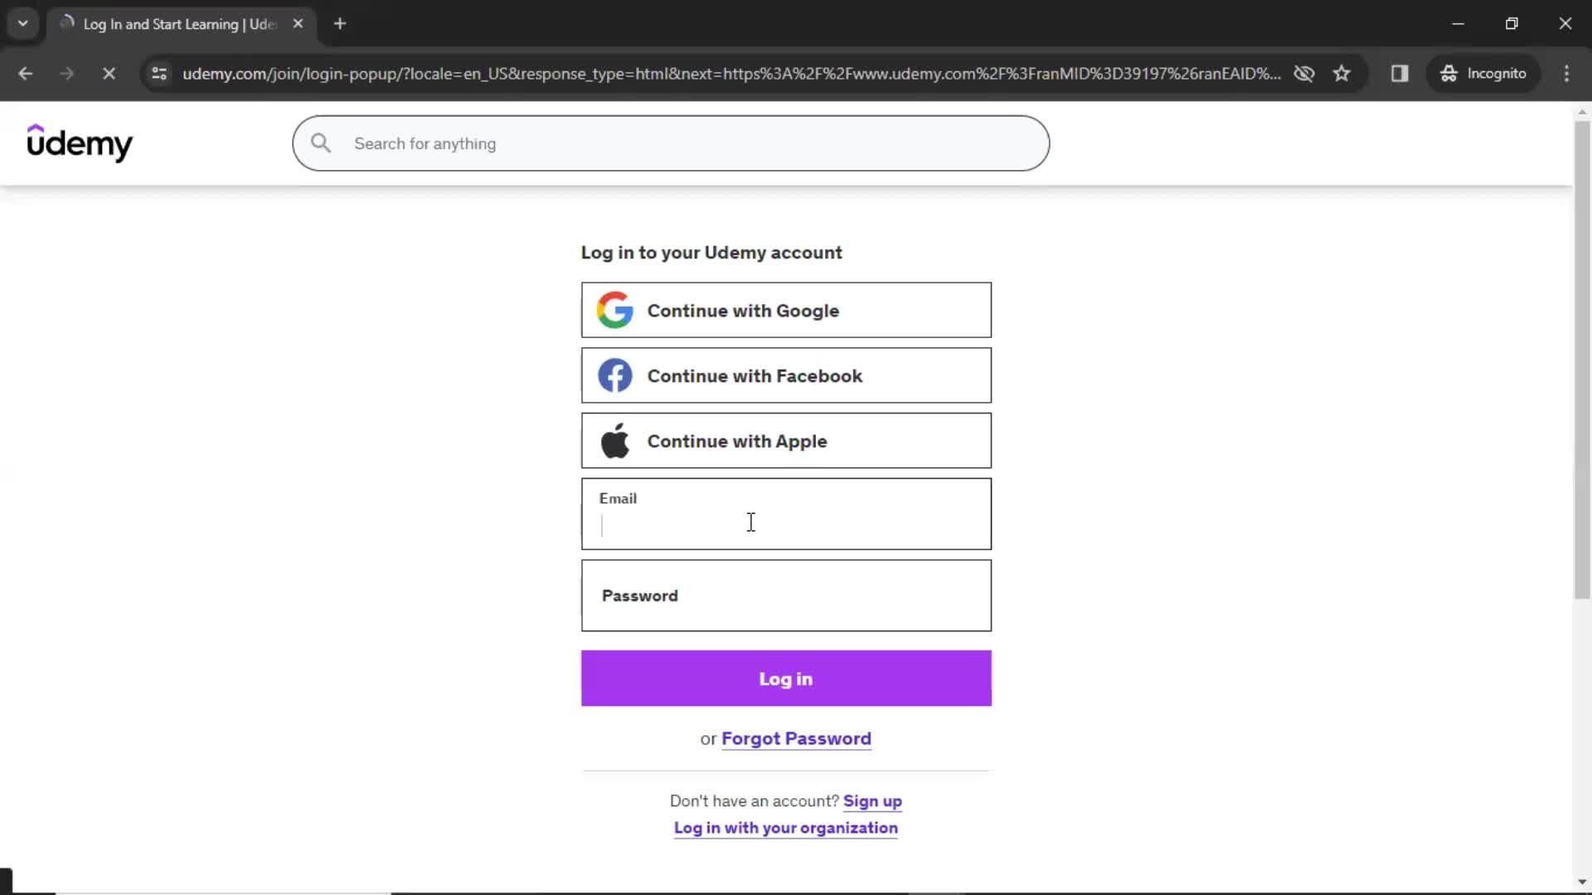The image size is (1592, 895).
Task: Open Forgot Password recovery page
Action: pyautogui.click(x=796, y=738)
